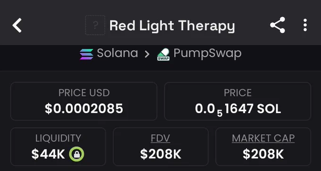The width and height of the screenshot is (321, 171).
Task: Click the PumpSwap pill logo
Action: [163, 54]
